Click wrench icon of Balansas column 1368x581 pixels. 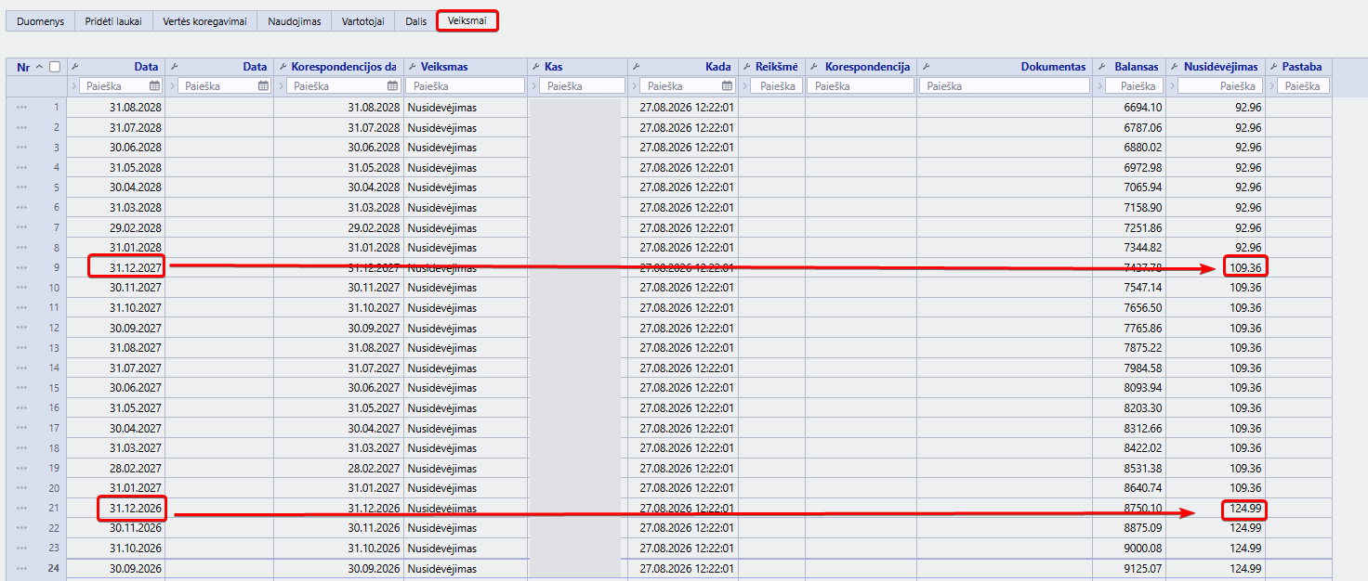pos(1101,67)
